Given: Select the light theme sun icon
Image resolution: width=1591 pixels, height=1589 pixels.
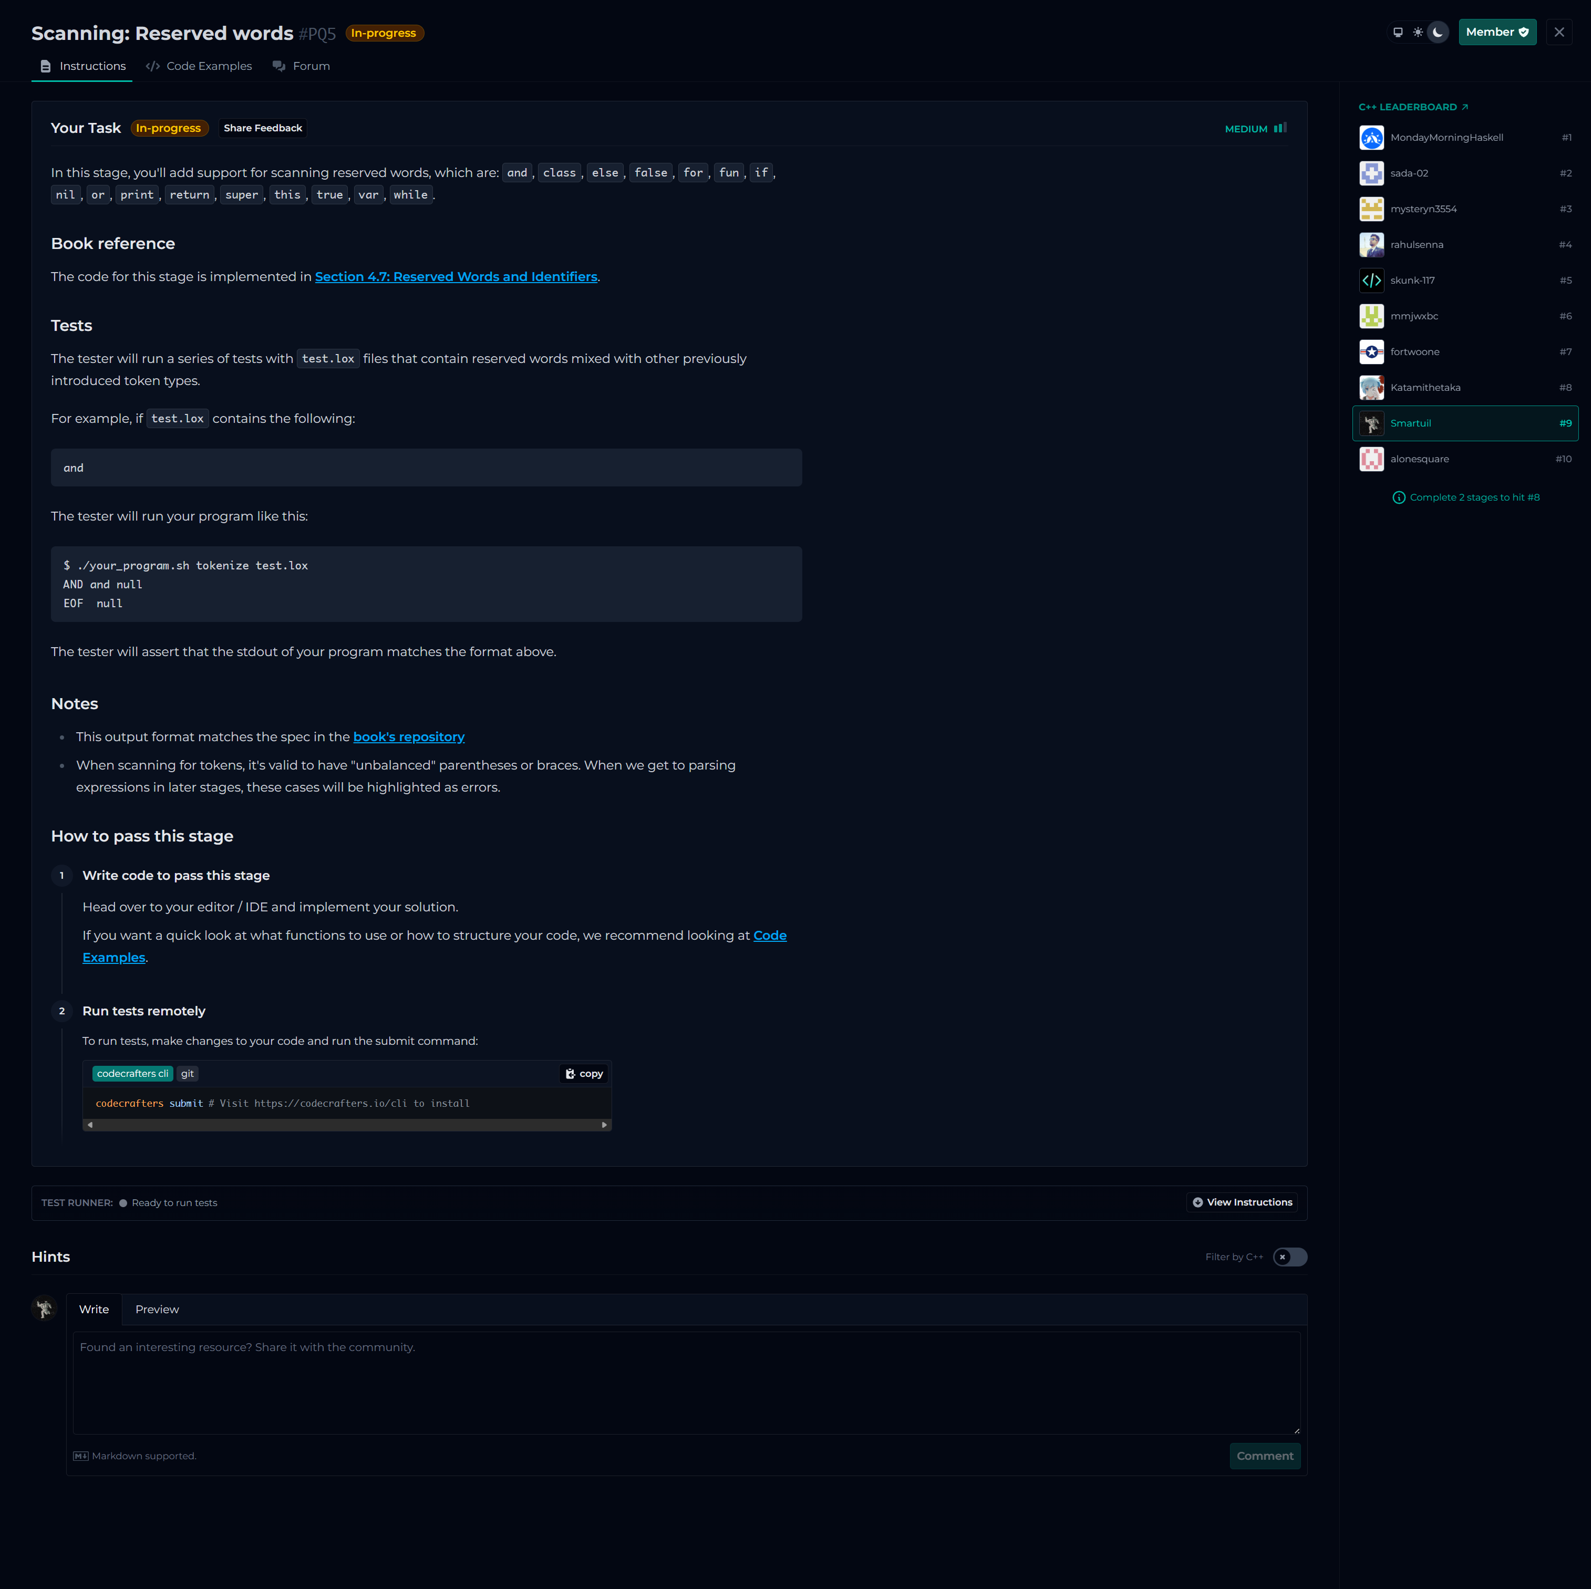Looking at the screenshot, I should pyautogui.click(x=1417, y=32).
